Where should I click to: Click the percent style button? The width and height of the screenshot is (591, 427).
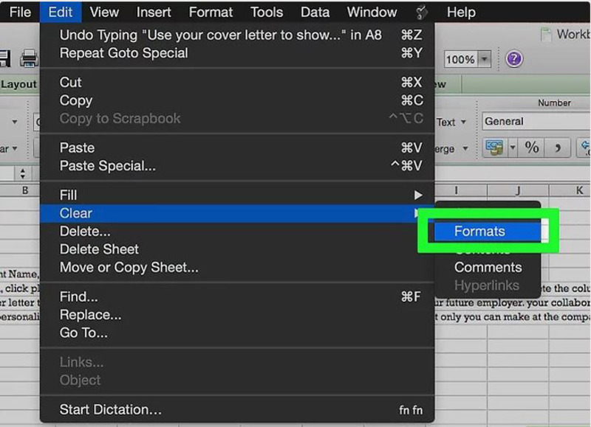(x=532, y=147)
